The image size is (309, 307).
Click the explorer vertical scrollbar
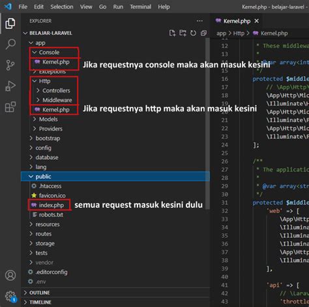coord(207,124)
